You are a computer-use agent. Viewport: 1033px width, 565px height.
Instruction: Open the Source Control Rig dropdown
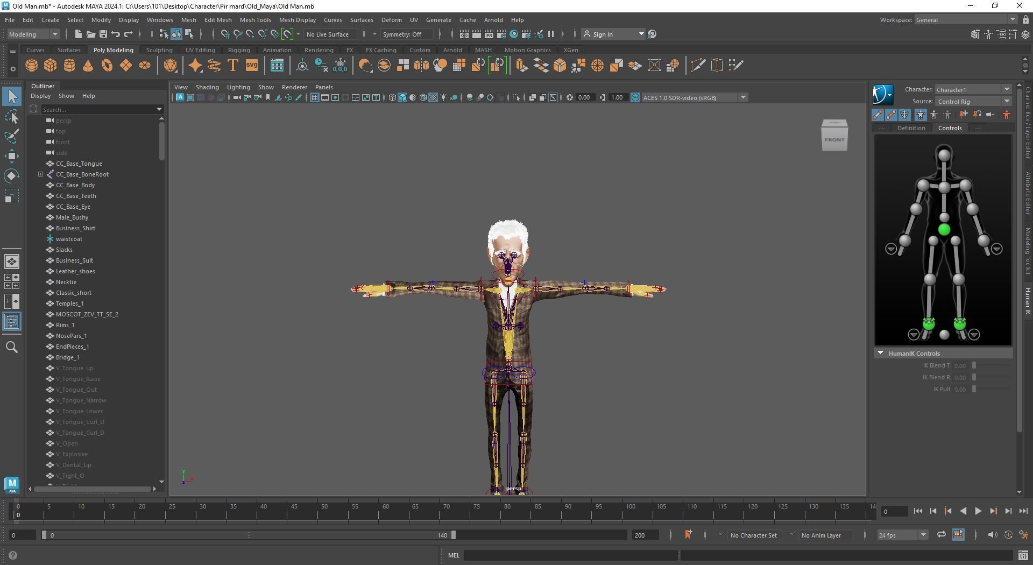pyautogui.click(x=973, y=101)
